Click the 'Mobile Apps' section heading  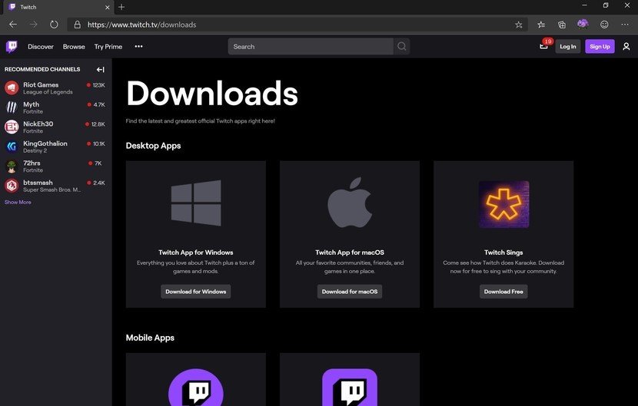[150, 338]
